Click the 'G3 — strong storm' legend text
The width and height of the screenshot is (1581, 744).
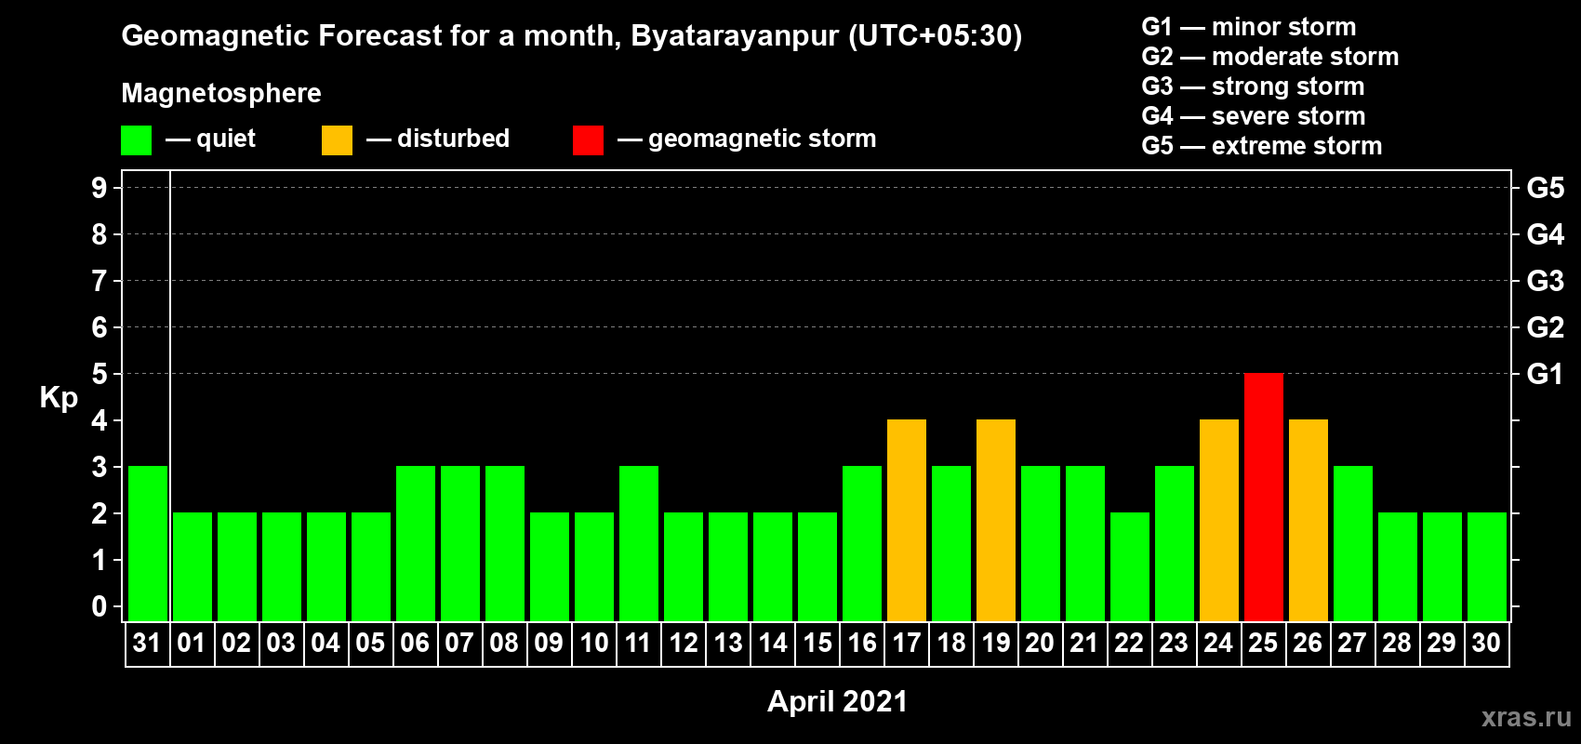click(x=1254, y=86)
